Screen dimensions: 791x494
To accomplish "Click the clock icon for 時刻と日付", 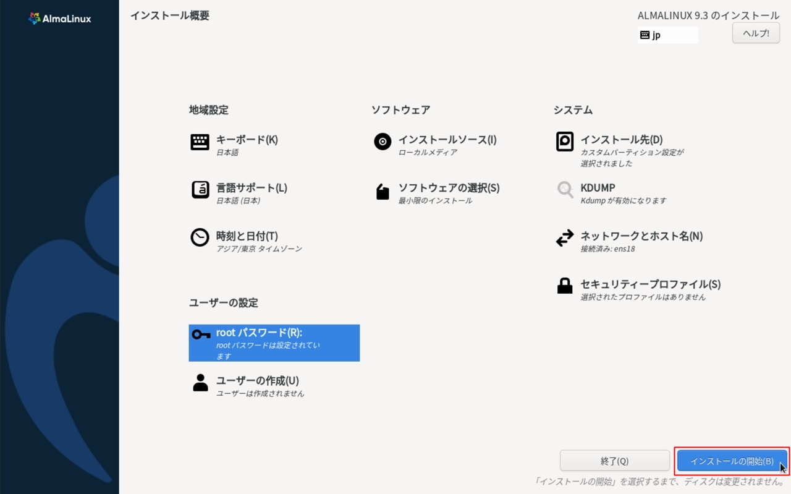I will pyautogui.click(x=200, y=237).
